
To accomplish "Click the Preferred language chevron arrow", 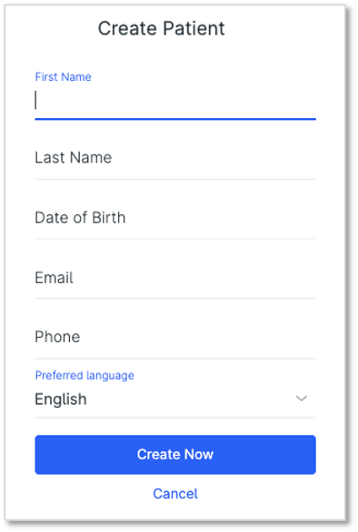I will click(x=302, y=399).
